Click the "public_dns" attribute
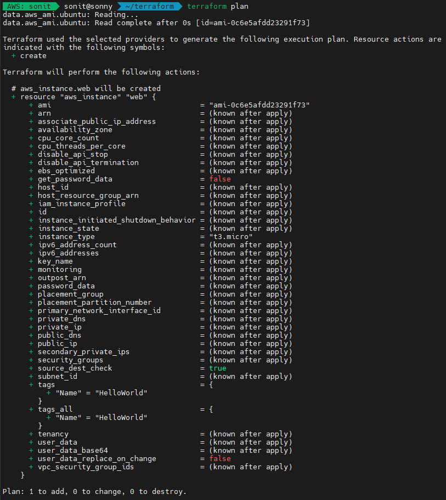This screenshot has width=446, height=500. 60,336
